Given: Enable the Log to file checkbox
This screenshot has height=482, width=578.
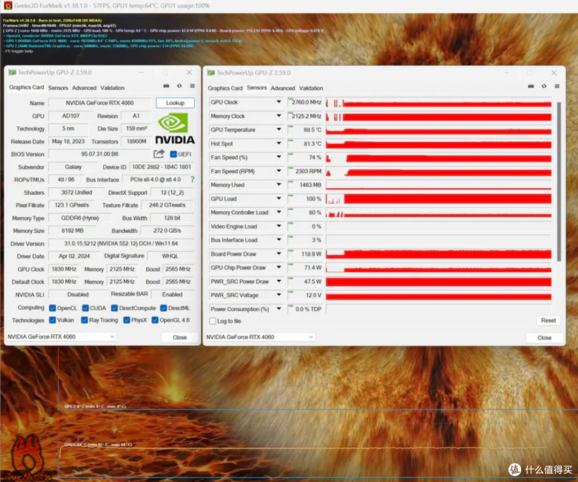Looking at the screenshot, I should (212, 321).
